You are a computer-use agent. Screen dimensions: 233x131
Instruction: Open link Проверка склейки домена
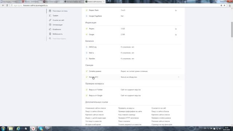coord(161,118)
